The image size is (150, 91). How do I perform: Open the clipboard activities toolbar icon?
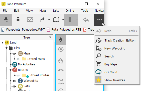18,20
